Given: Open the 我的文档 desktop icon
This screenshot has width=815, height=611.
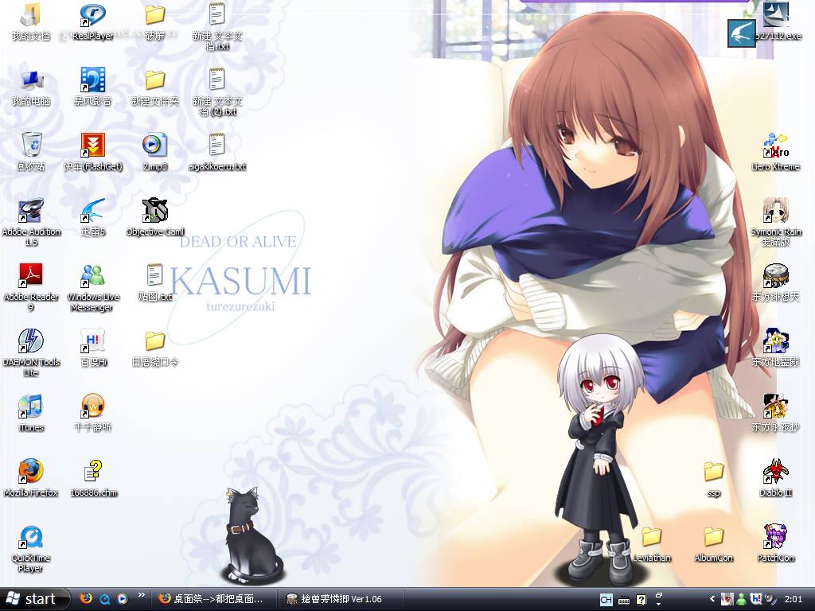Looking at the screenshot, I should [x=31, y=22].
